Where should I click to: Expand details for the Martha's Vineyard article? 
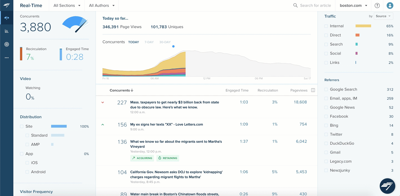102,141
